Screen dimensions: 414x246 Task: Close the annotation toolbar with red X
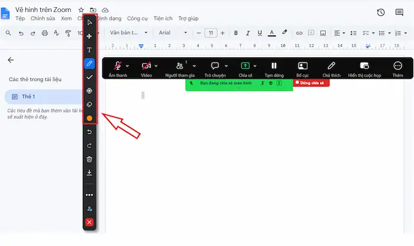[89, 222]
